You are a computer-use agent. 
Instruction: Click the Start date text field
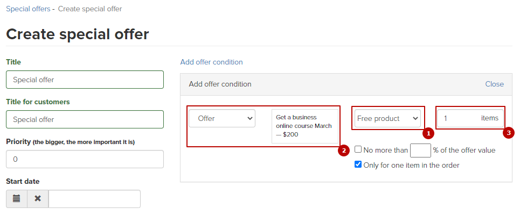(94, 199)
